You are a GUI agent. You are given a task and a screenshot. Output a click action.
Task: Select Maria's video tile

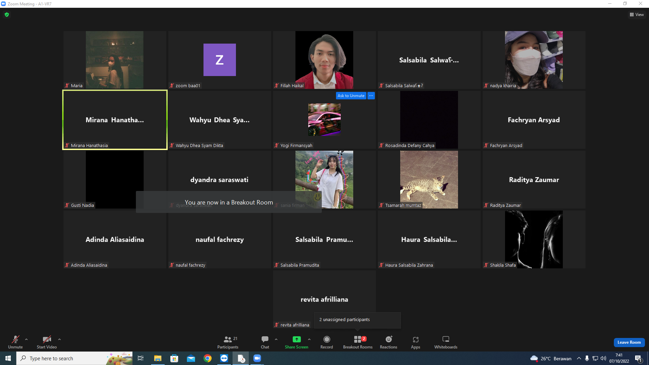115,60
